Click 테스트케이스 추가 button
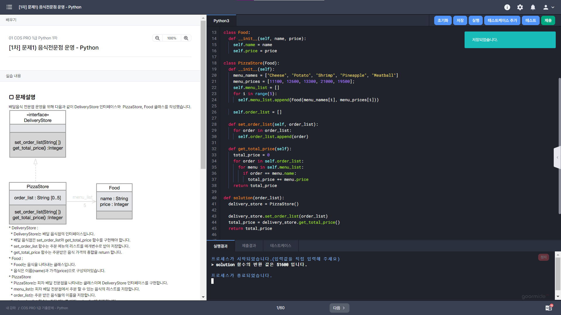 pos(502,20)
